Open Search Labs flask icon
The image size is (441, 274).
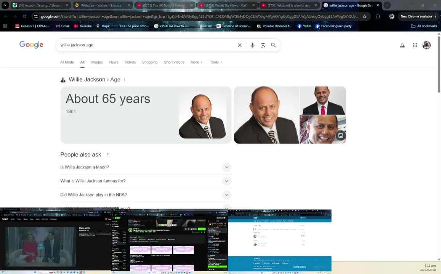pos(402,45)
